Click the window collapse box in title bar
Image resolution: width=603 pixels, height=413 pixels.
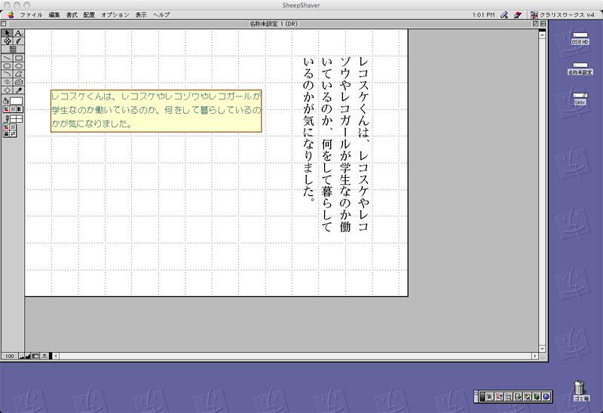pos(543,24)
